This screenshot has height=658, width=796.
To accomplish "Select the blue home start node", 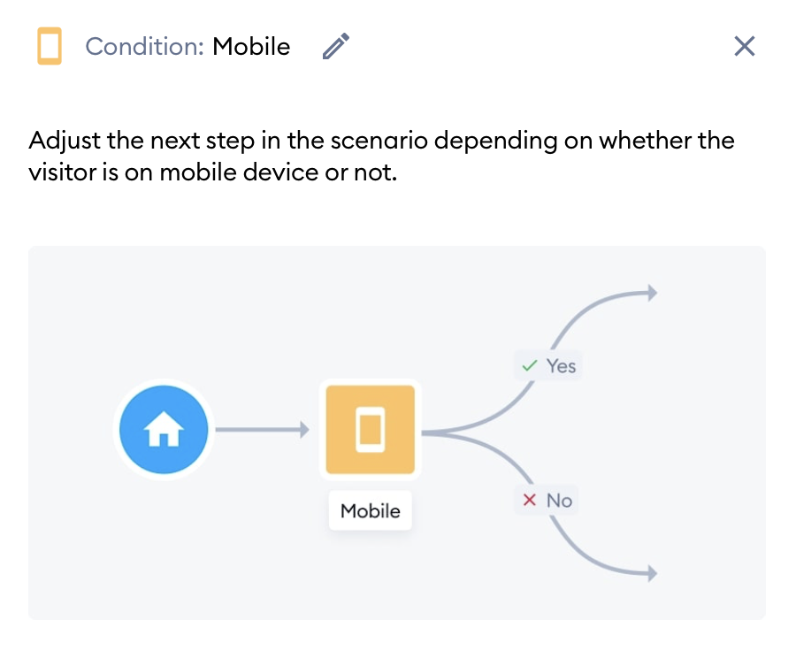I will tap(164, 430).
